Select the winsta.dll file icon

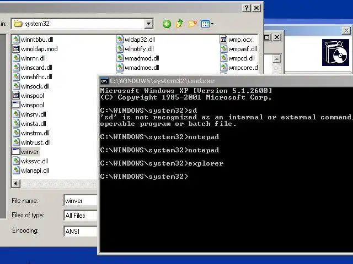(x=16, y=123)
